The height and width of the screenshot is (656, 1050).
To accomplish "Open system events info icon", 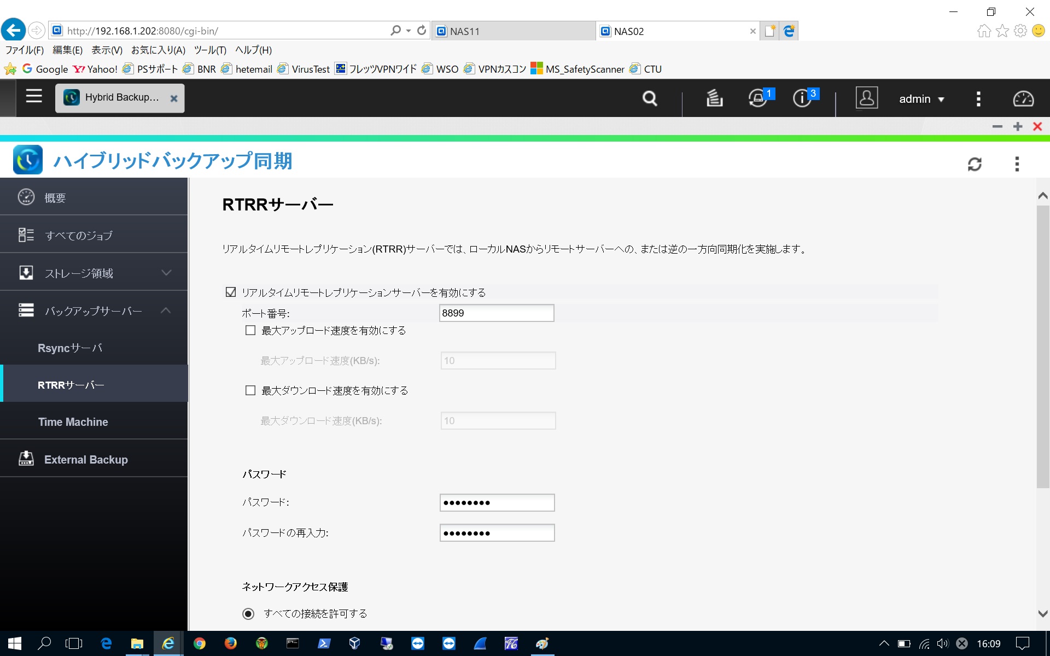I will coord(801,98).
